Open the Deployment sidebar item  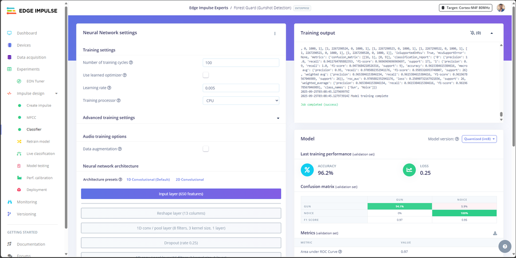[36, 189]
